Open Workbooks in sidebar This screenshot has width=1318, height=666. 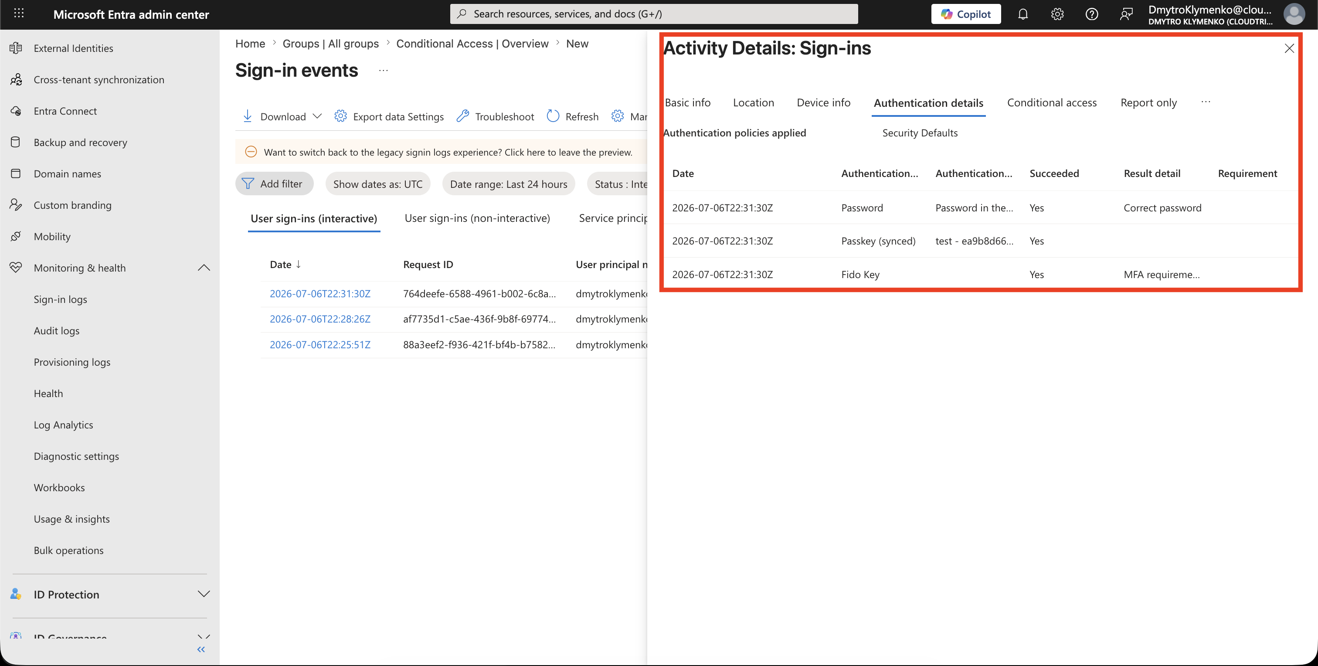pyautogui.click(x=59, y=487)
